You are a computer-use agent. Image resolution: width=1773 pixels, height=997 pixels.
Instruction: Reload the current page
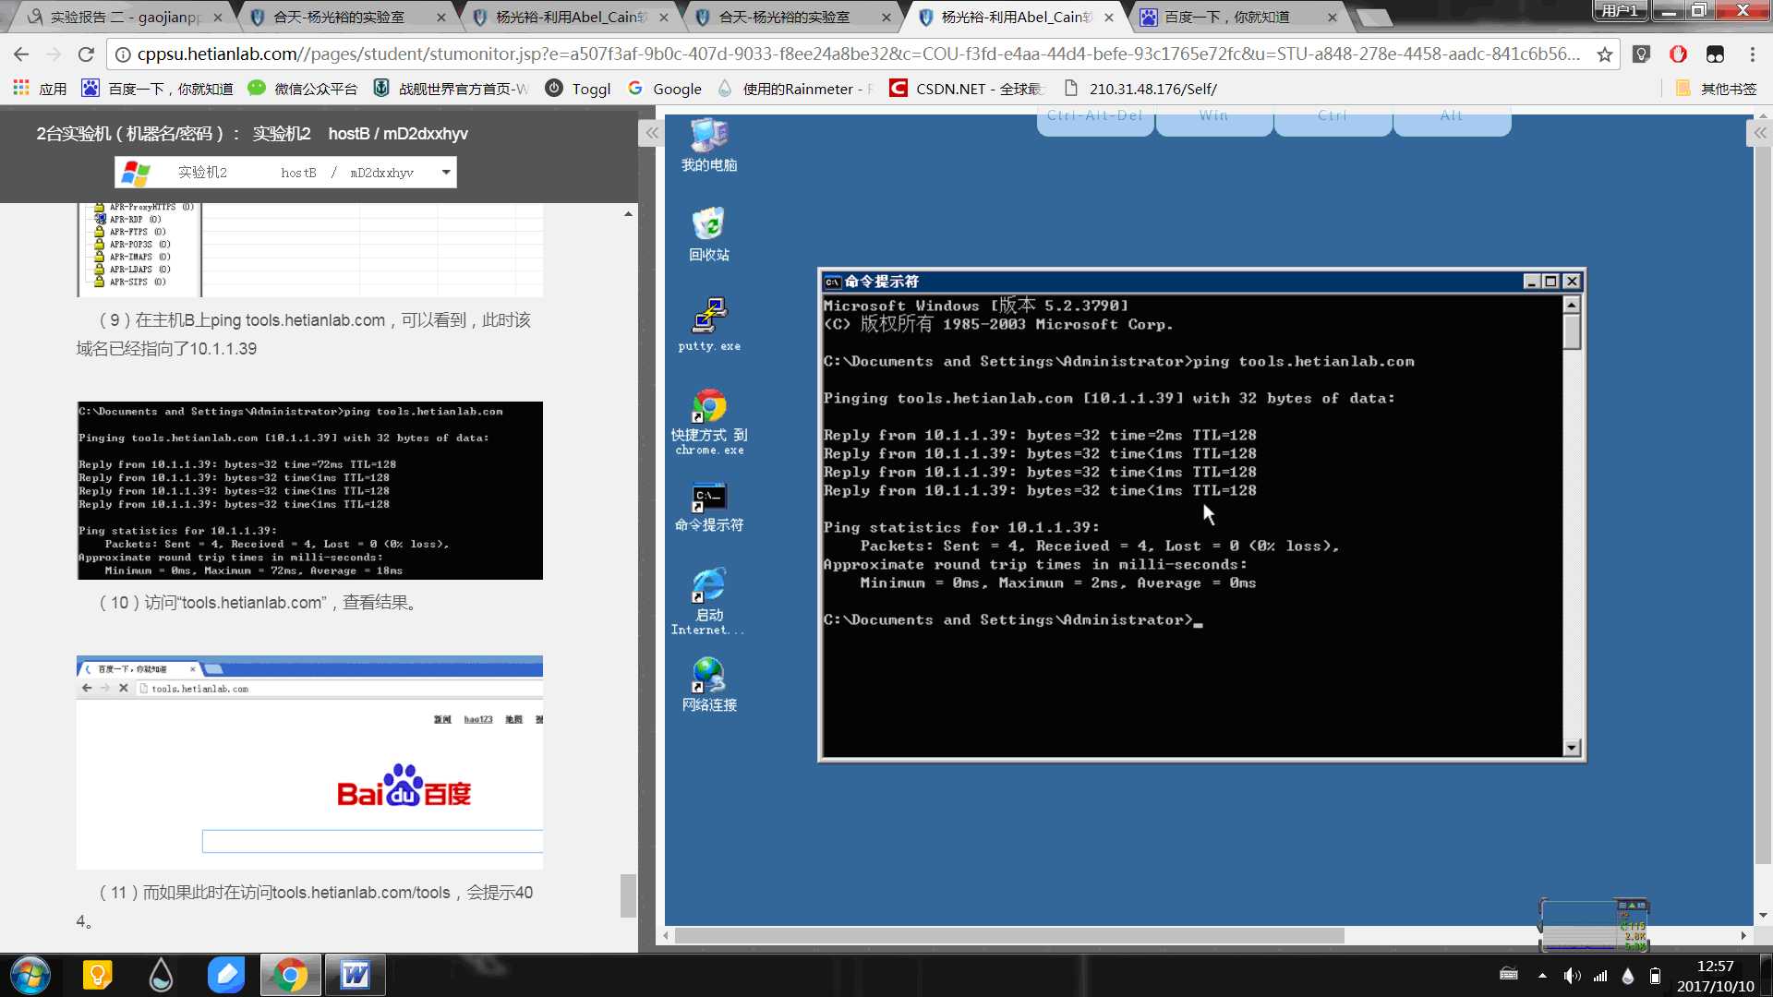click(86, 54)
